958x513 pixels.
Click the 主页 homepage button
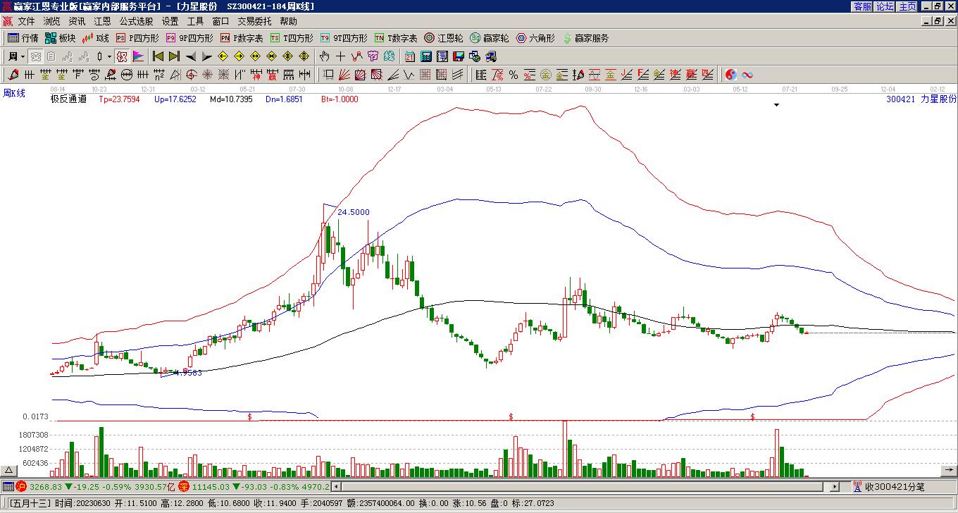(x=907, y=6)
